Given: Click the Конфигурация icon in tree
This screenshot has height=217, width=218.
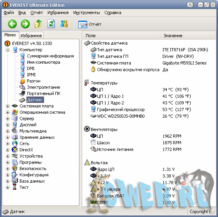Looking at the screenshot, I should (x=15, y=175).
